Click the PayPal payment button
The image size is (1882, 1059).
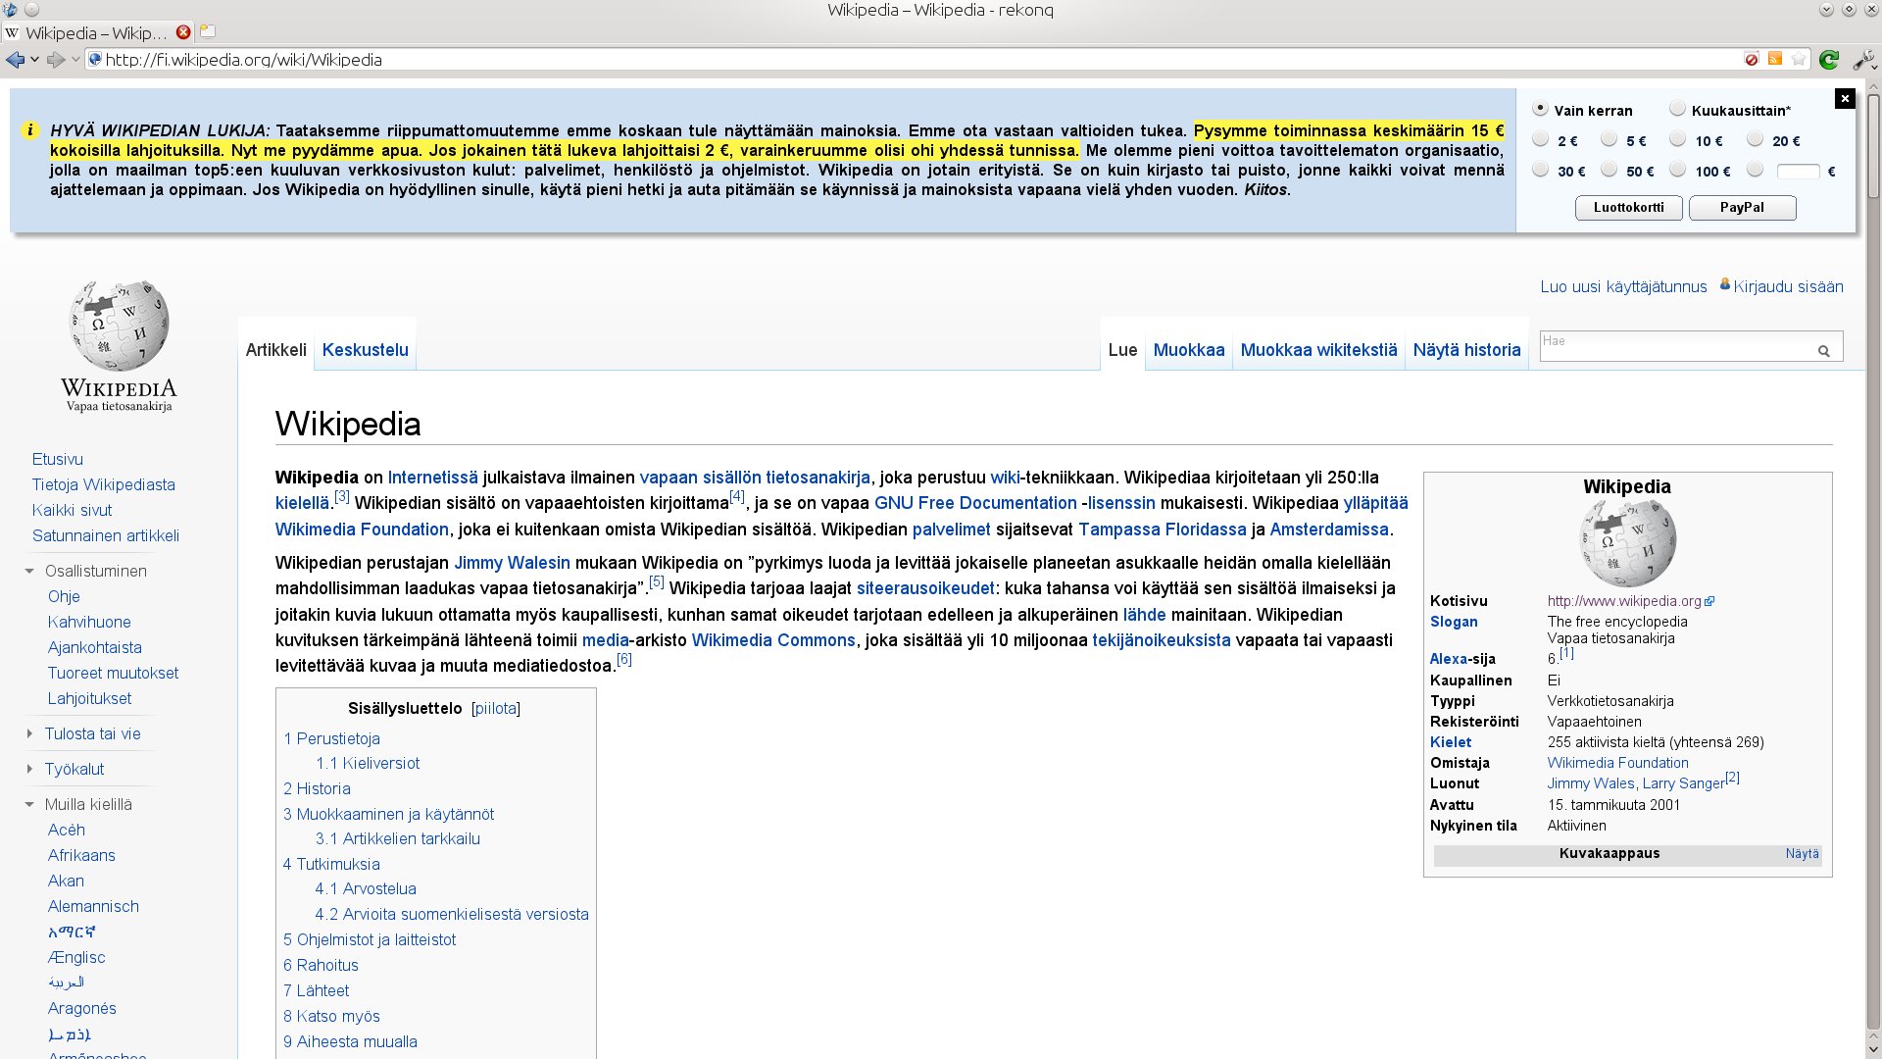(1742, 207)
